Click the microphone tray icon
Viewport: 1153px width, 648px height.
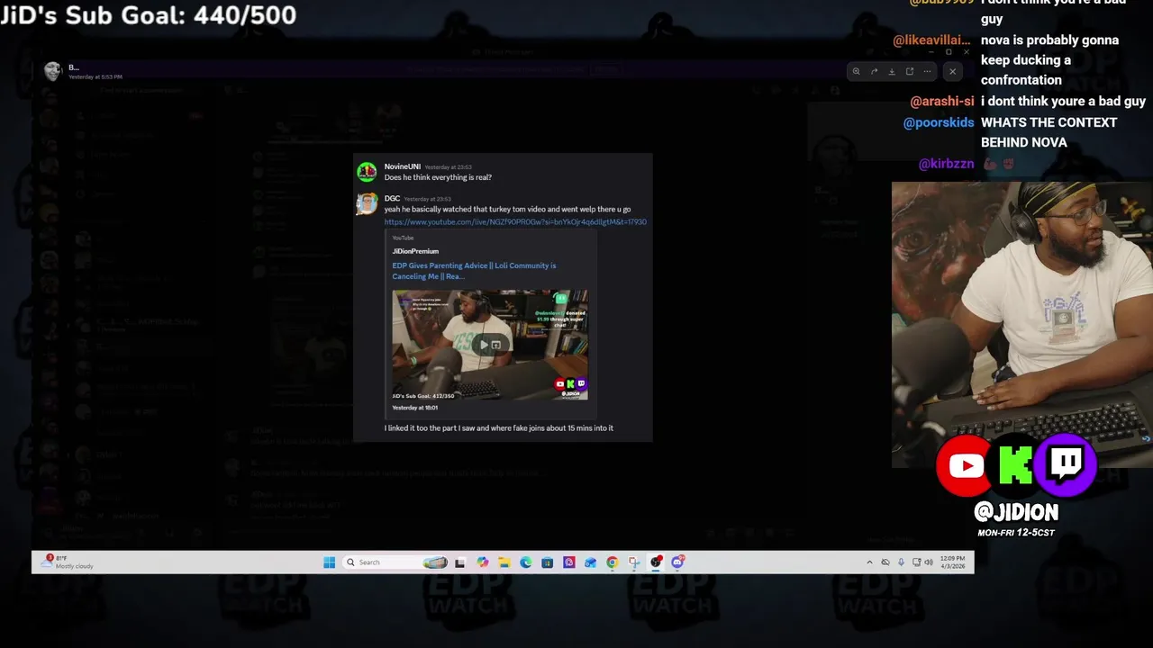tap(901, 562)
